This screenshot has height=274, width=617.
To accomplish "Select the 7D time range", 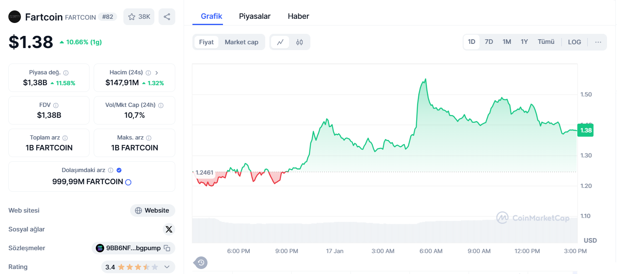I will click(x=489, y=42).
